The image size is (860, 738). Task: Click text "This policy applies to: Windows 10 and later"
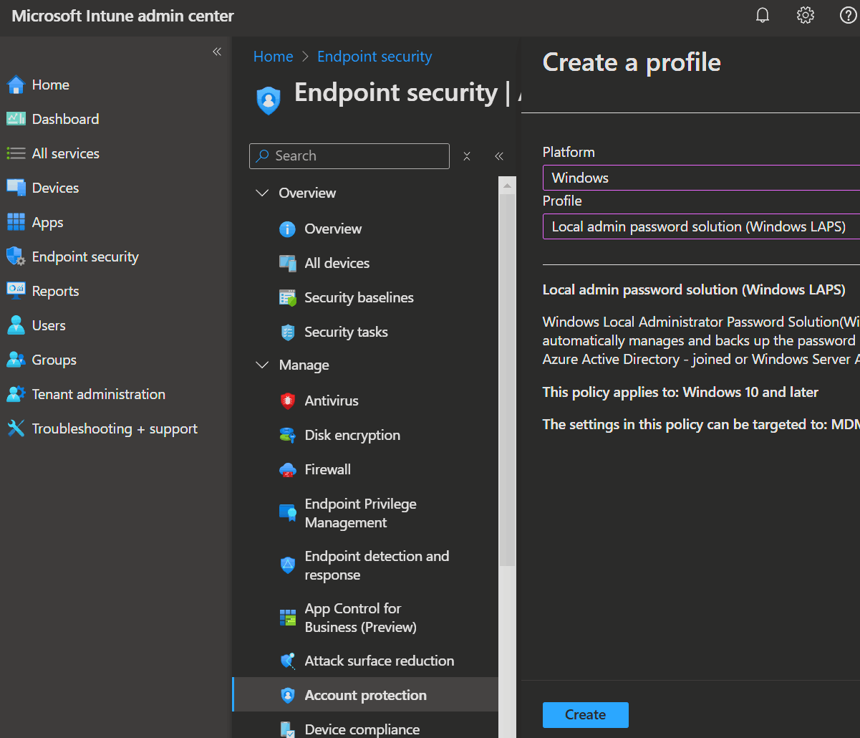[680, 392]
